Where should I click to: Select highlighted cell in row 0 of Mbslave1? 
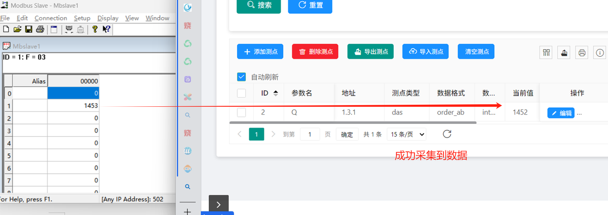click(73, 93)
